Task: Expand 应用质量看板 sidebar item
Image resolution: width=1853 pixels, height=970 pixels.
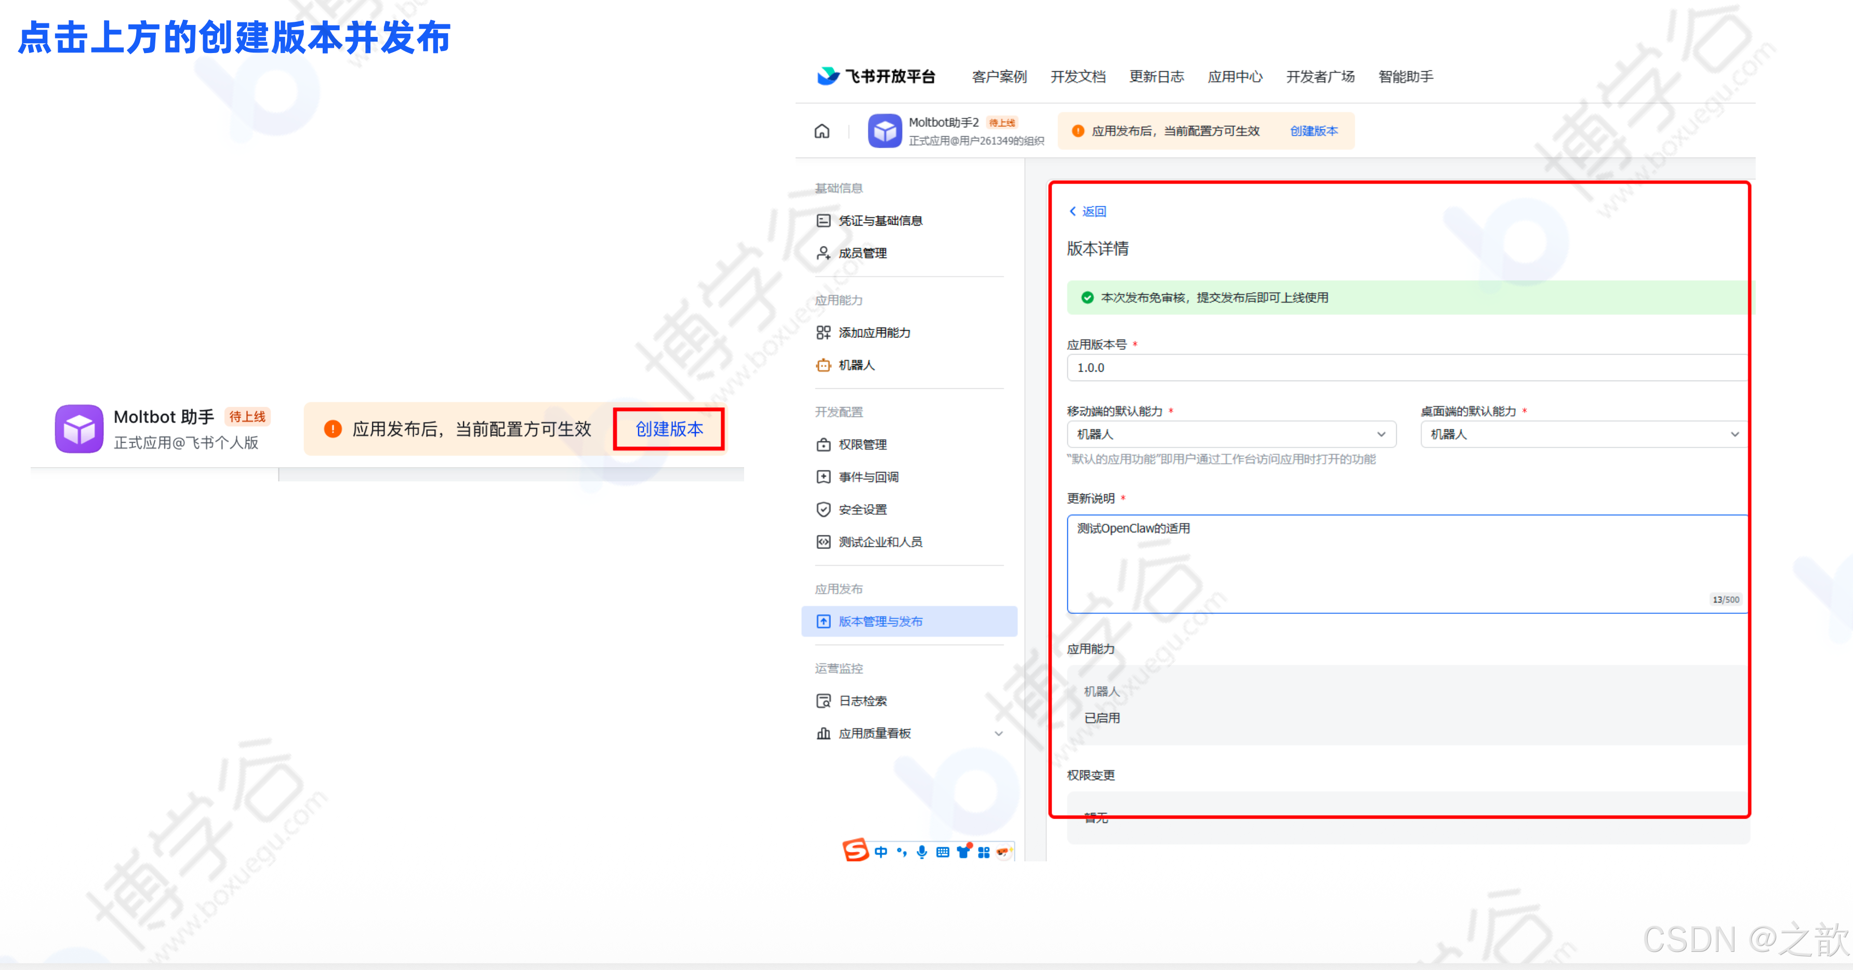Action: coord(998,733)
